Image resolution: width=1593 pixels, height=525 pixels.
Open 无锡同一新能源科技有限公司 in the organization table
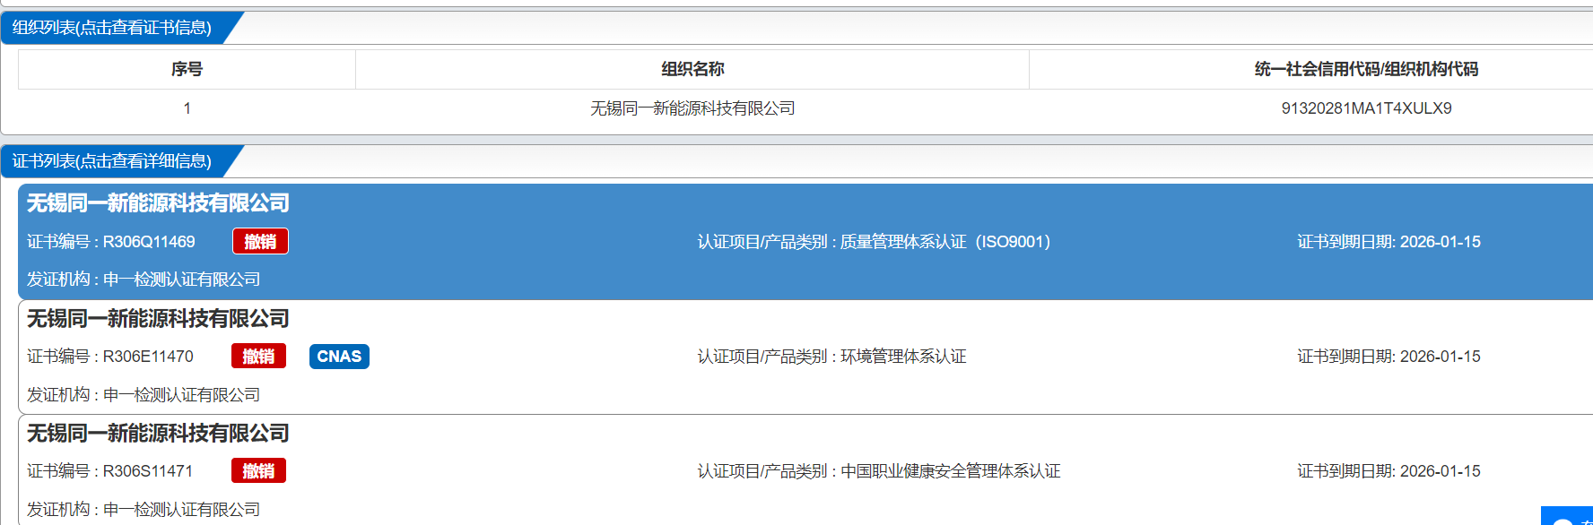(x=692, y=108)
